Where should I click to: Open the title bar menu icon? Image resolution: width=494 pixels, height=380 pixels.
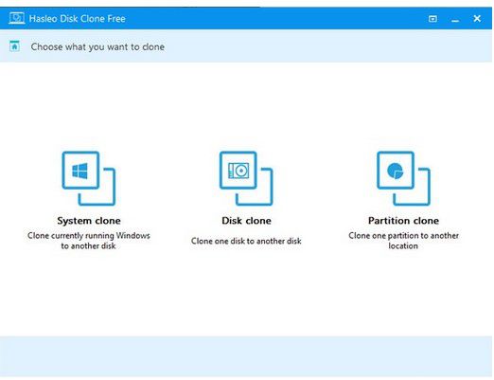click(x=432, y=19)
